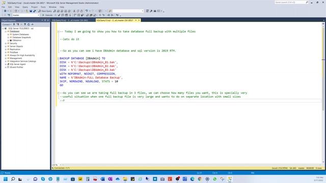This screenshot has width=326, height=183.
Task: Select the DBAdmin database item
Action: coord(17,40)
